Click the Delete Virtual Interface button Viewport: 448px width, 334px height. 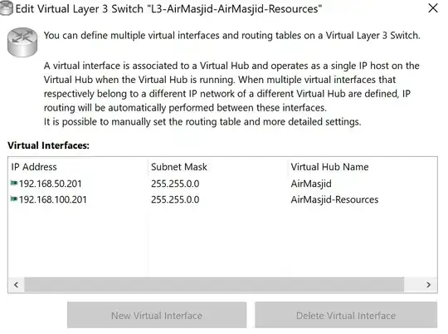pos(346,315)
